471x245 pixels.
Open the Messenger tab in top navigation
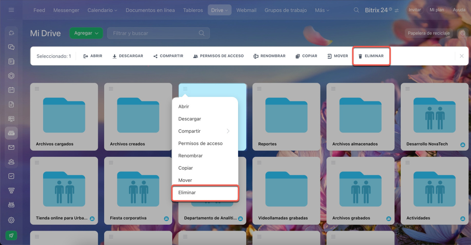click(66, 10)
